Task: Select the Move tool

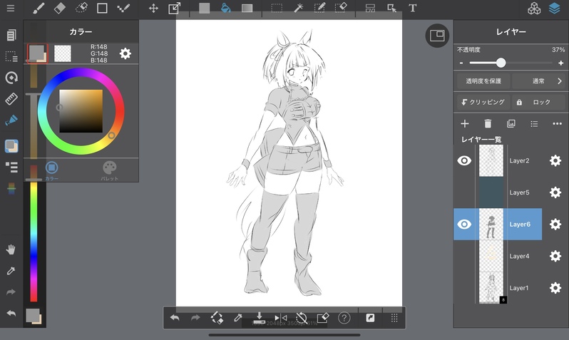Action: click(153, 8)
